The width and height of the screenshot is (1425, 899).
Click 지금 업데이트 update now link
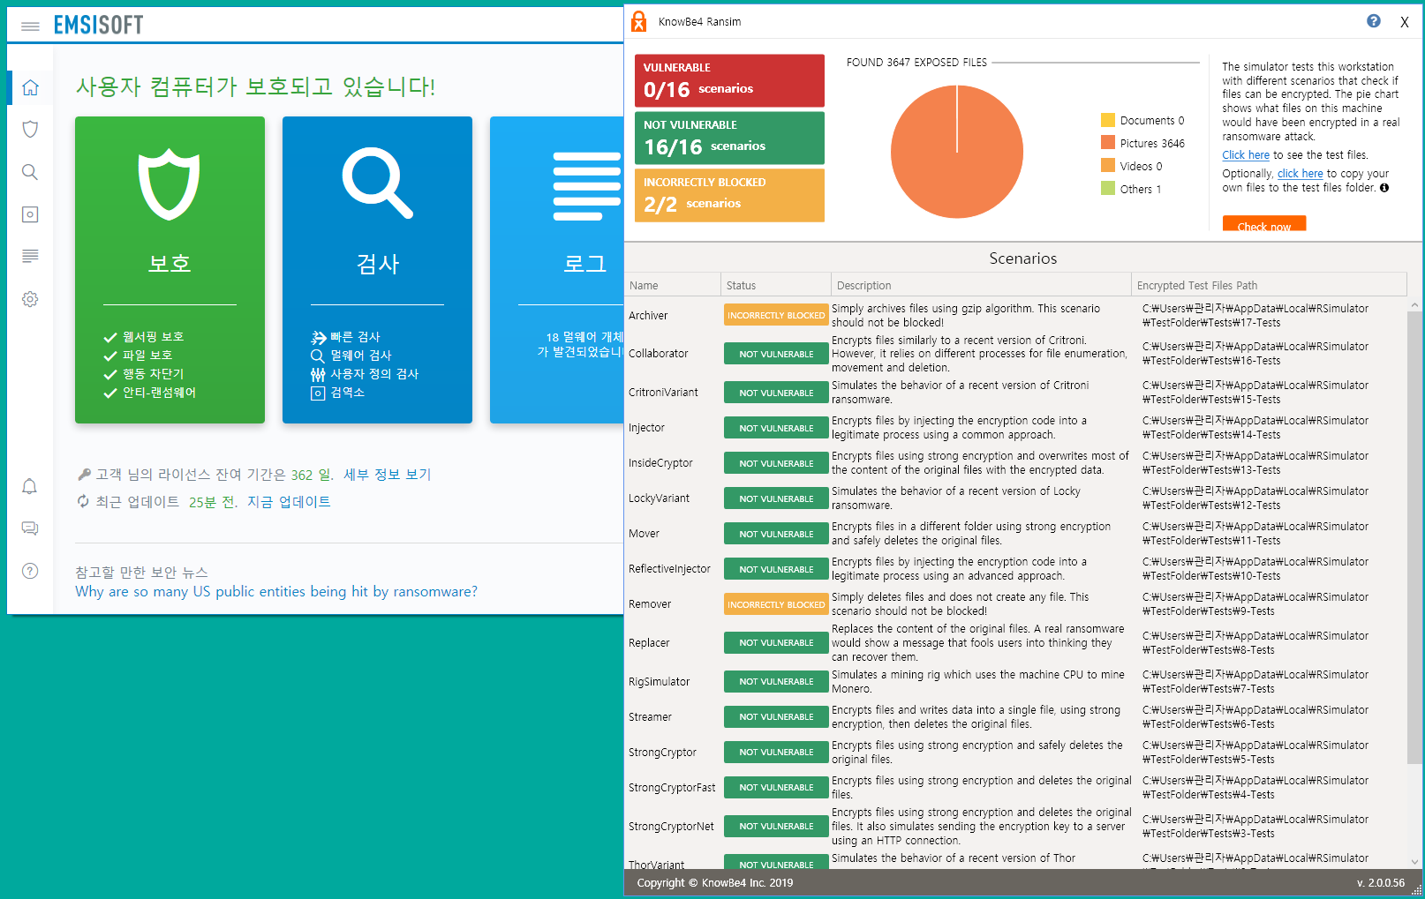[289, 502]
